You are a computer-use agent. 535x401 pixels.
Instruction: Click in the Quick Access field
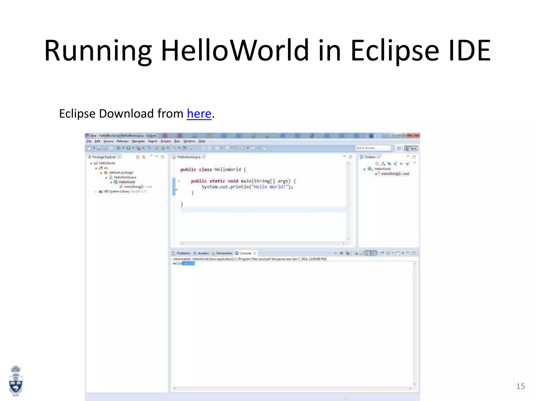pos(373,148)
